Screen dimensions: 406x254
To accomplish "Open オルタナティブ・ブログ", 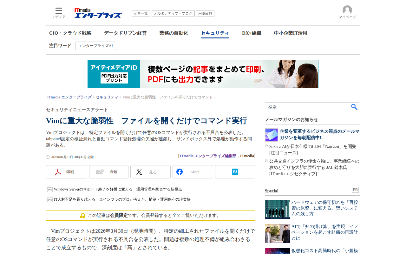I will [x=173, y=14].
